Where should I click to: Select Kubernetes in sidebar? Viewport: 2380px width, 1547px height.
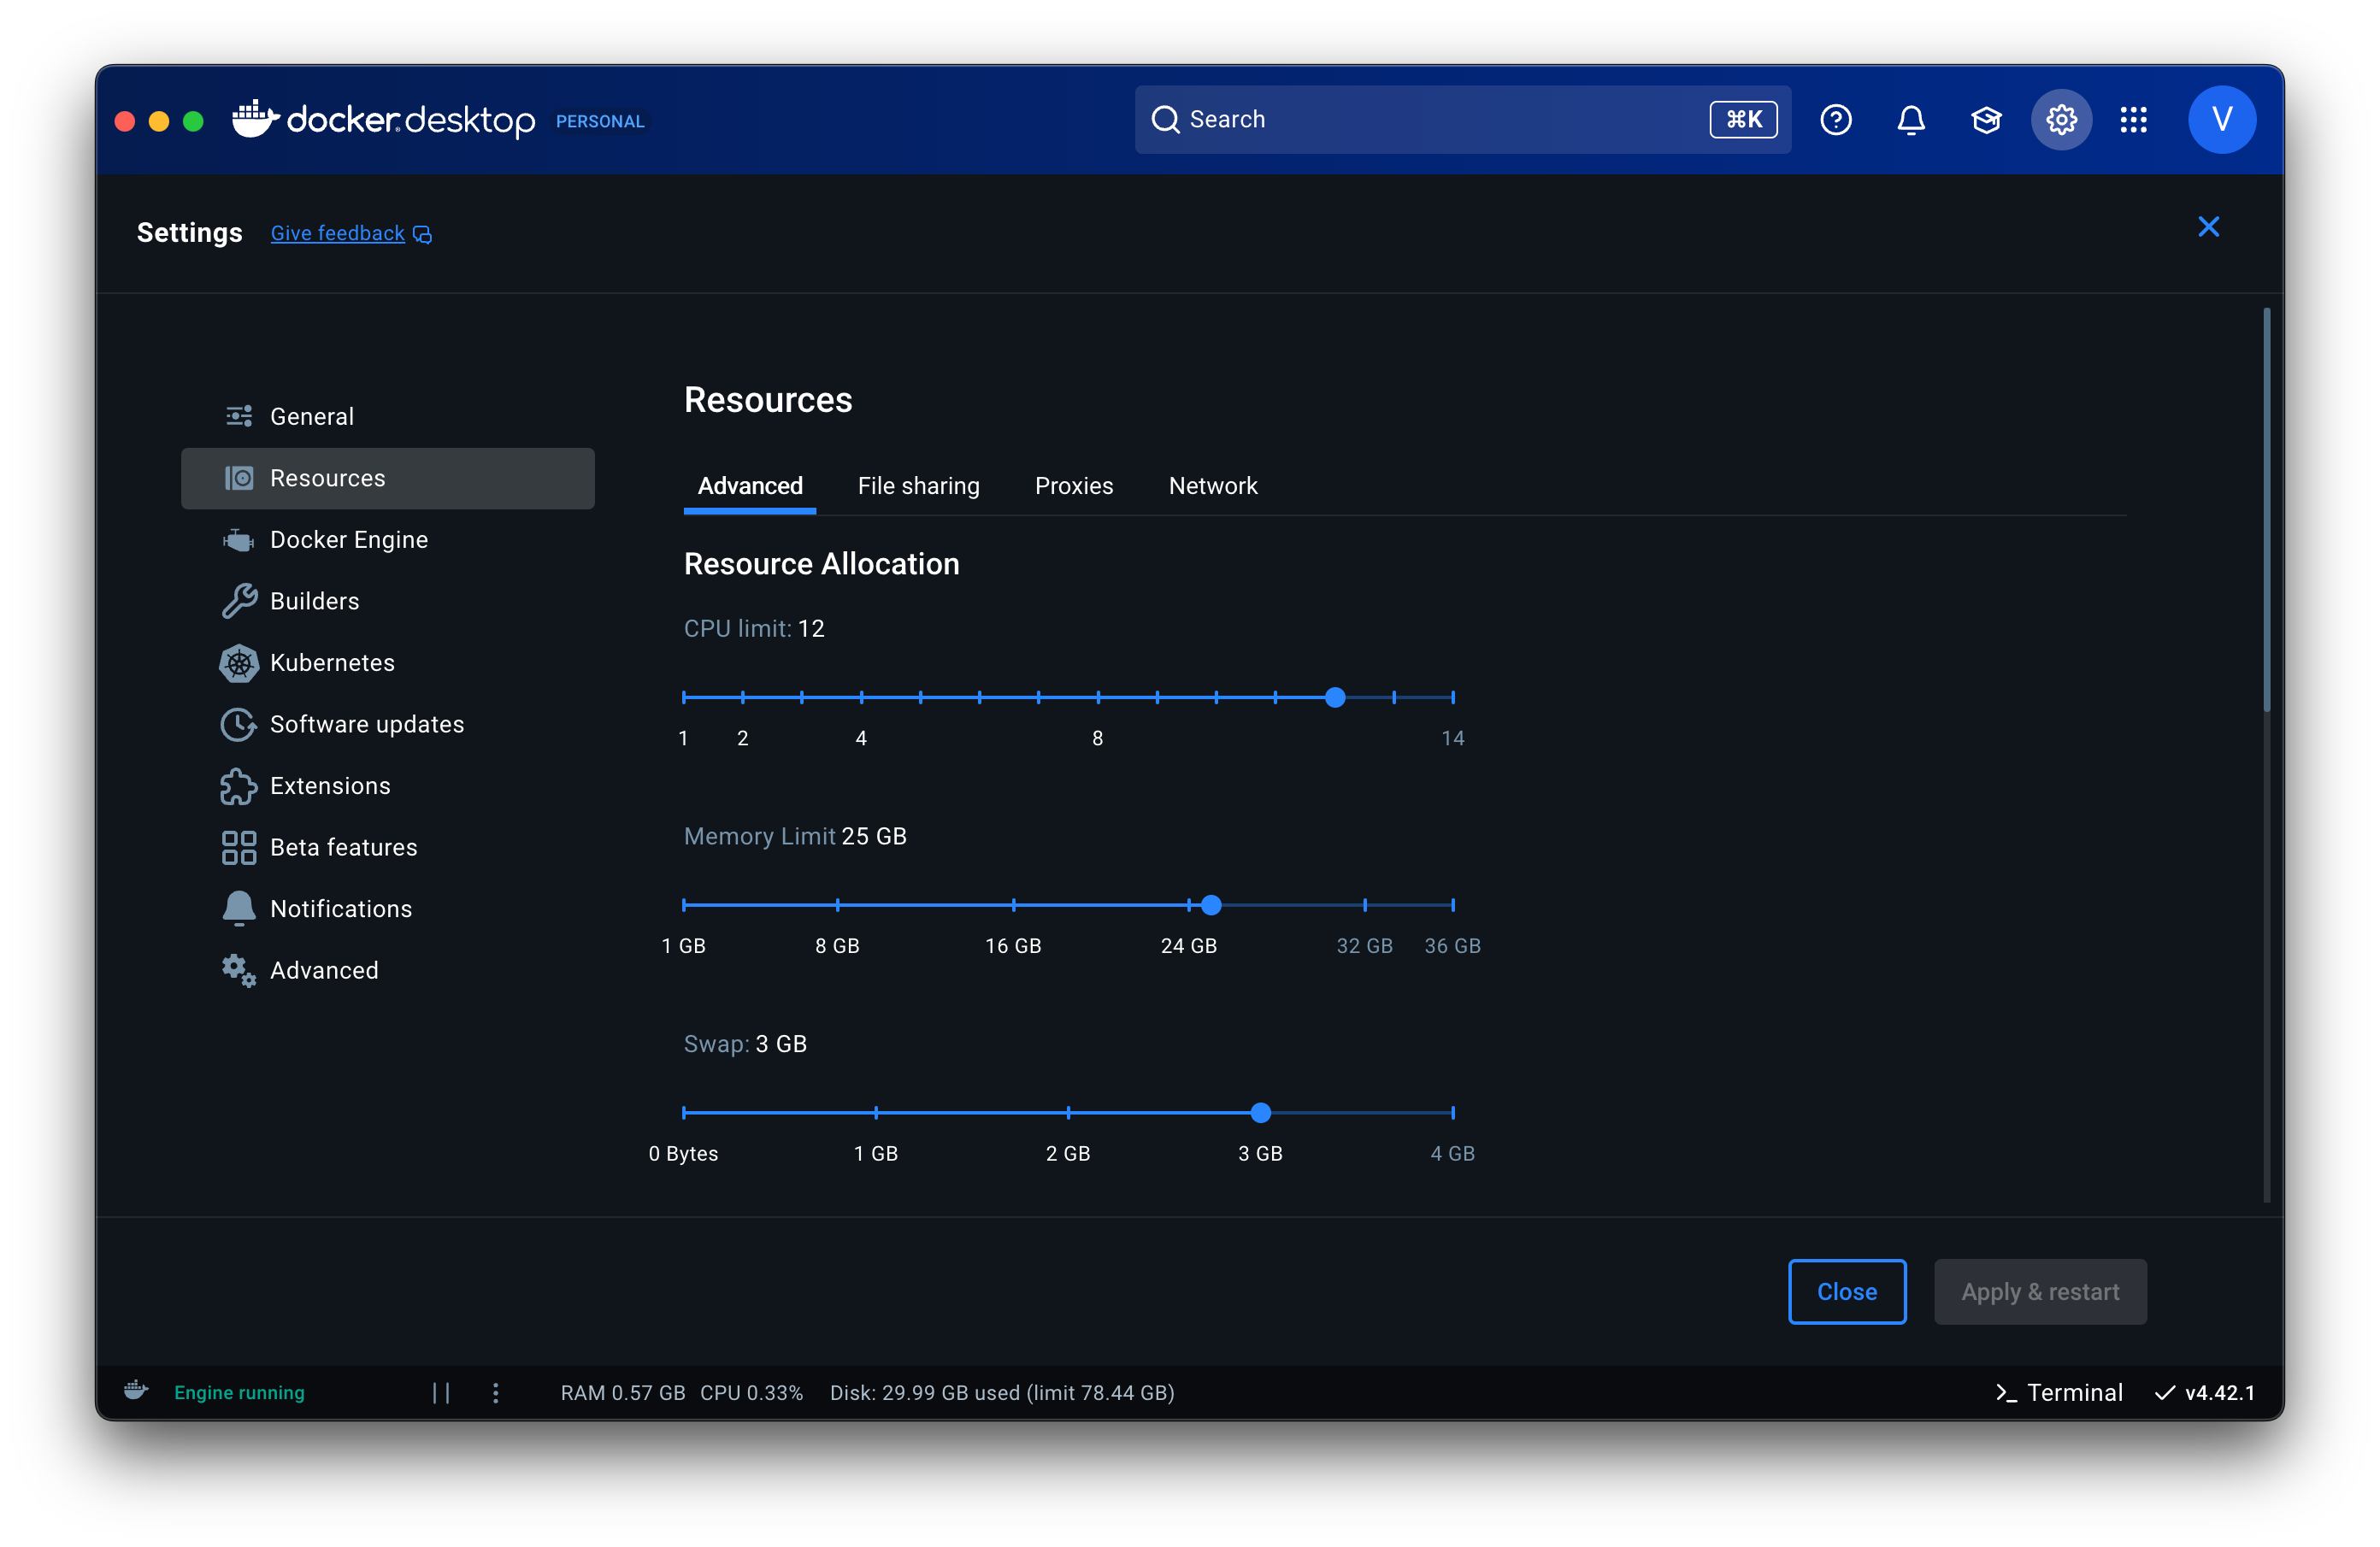pos(388,663)
